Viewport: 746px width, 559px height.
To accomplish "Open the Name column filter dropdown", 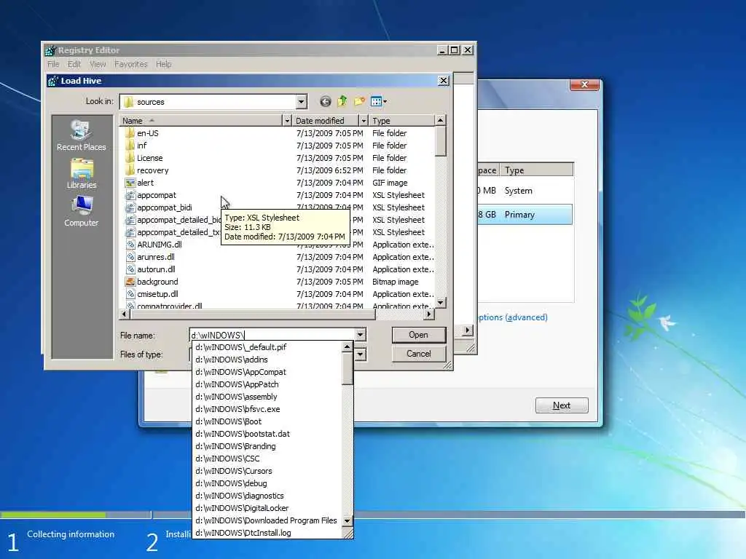I will coord(287,121).
